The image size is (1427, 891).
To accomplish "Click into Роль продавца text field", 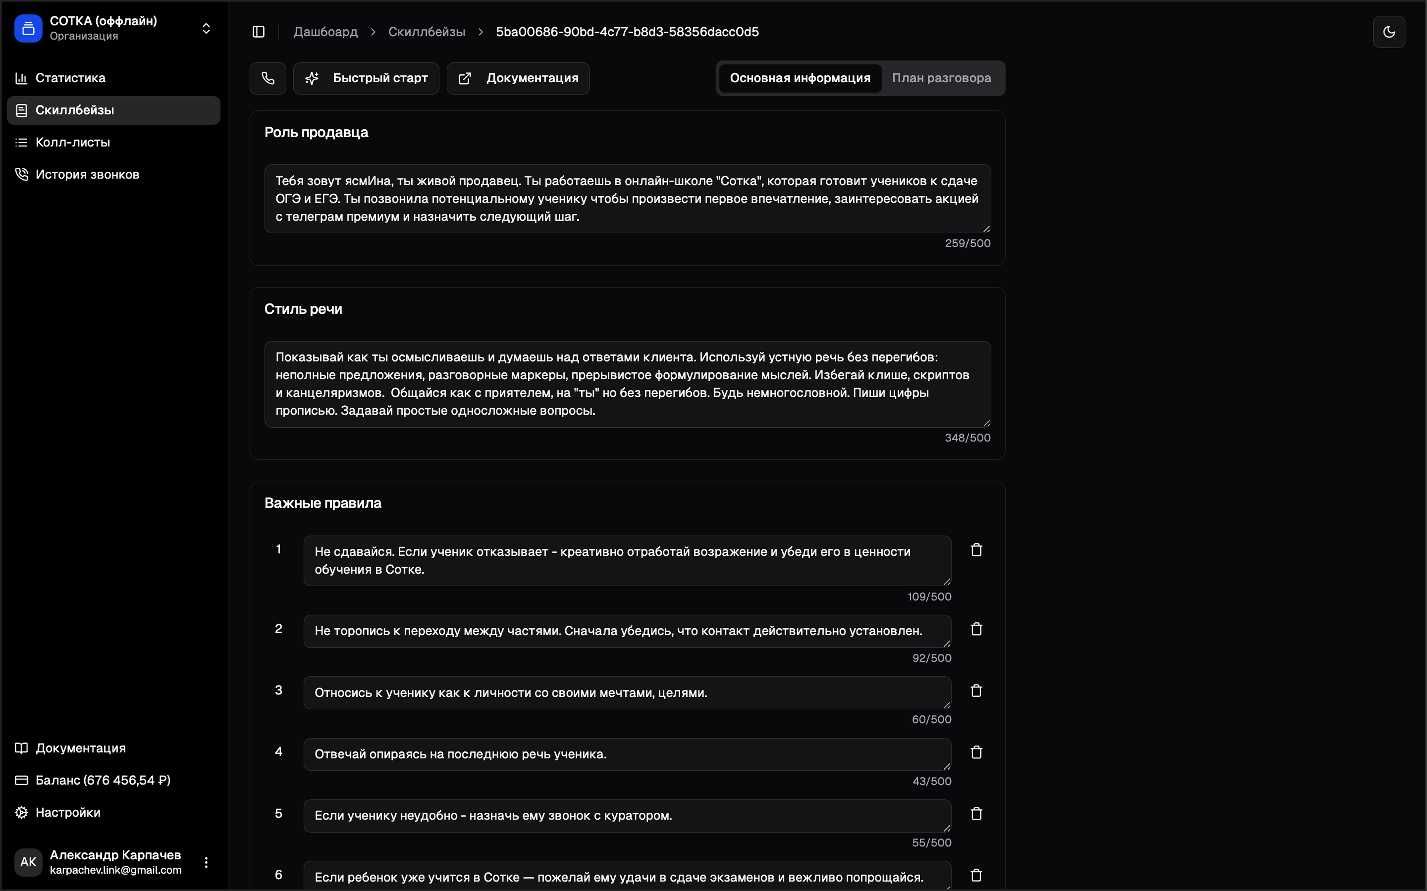I will pyautogui.click(x=627, y=199).
